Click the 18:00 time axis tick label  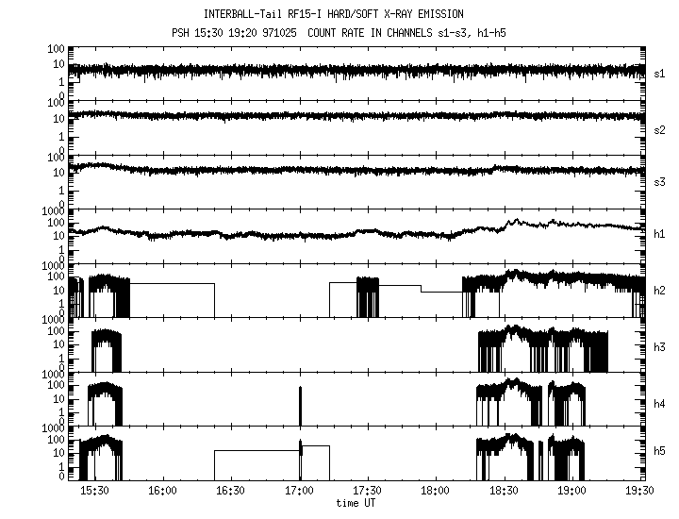coord(436,492)
